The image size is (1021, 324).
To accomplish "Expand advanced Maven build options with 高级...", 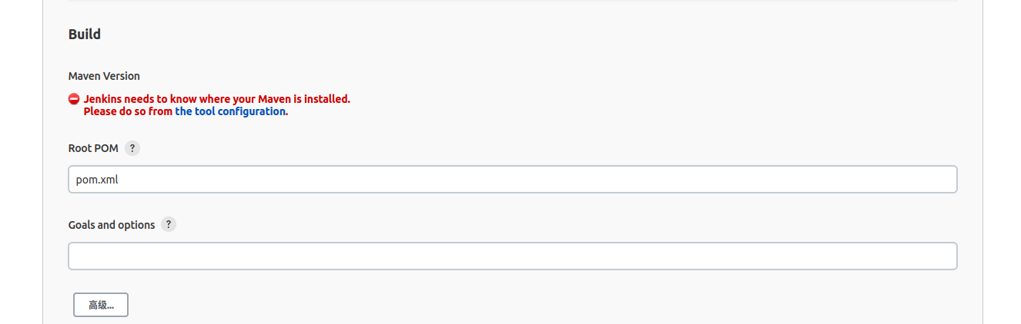I will pos(101,305).
